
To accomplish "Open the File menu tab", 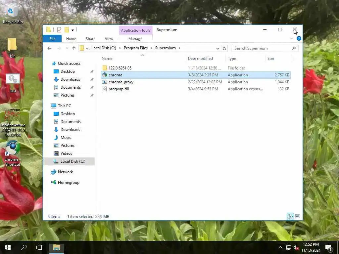I will 52,39.
